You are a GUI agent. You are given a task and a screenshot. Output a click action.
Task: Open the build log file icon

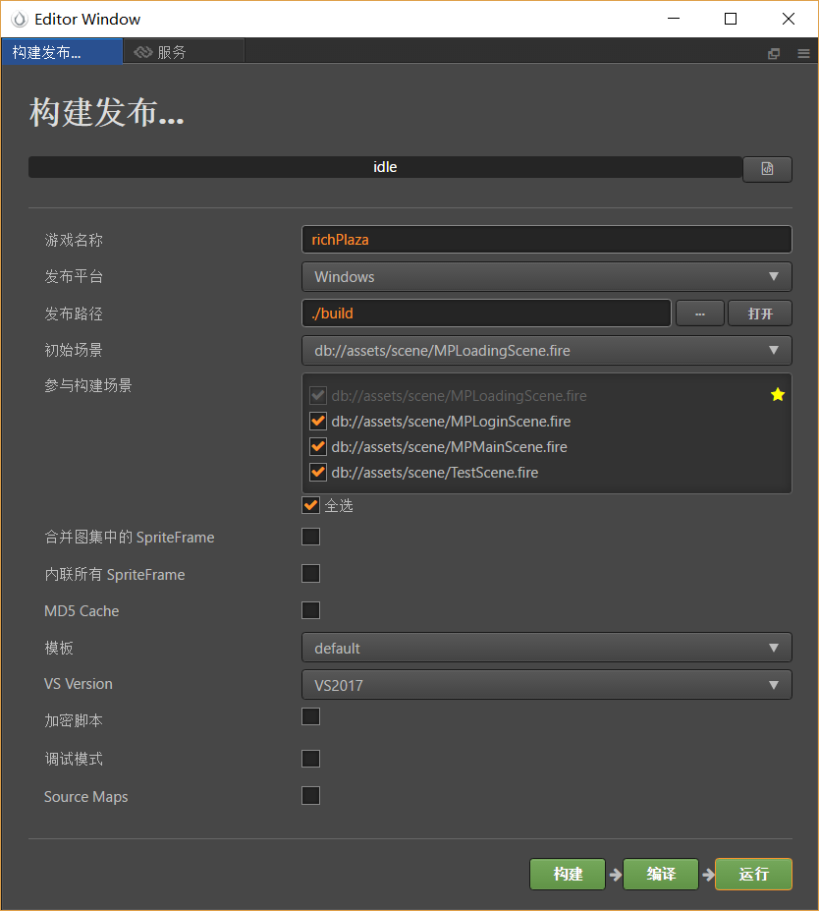pos(767,169)
